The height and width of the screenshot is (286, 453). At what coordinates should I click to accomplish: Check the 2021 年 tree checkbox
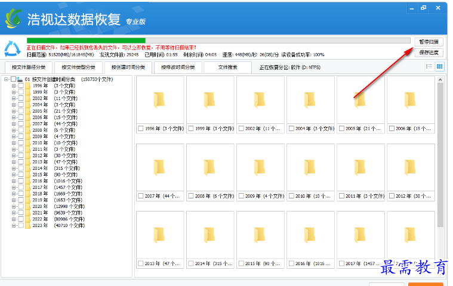pyautogui.click(x=21, y=213)
